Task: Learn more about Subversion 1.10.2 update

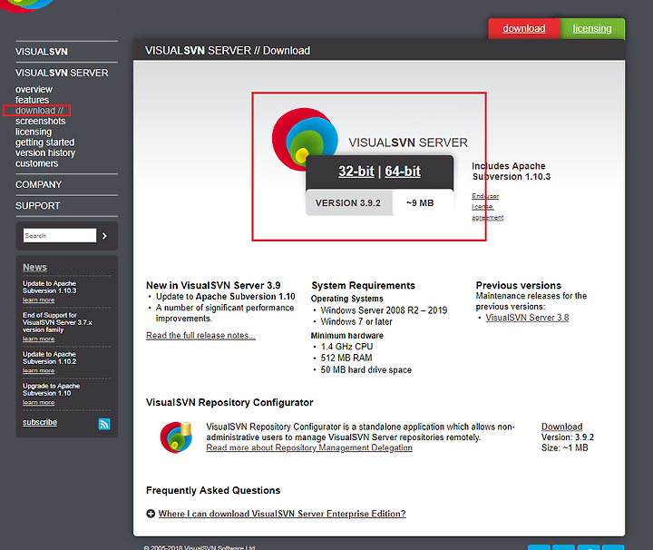Action: coord(38,371)
